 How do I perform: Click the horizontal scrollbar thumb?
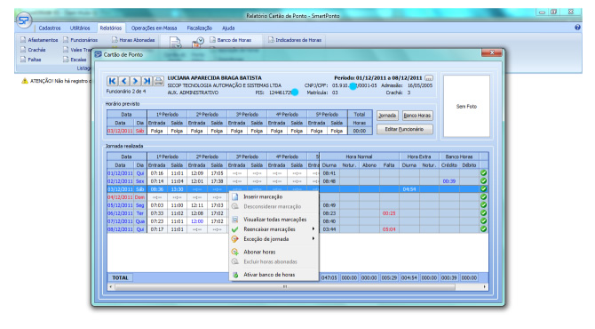coord(285,287)
